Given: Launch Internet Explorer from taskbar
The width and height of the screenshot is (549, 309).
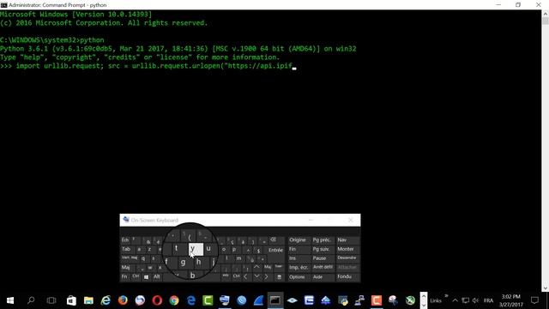Looking at the screenshot, I should coord(106,300).
